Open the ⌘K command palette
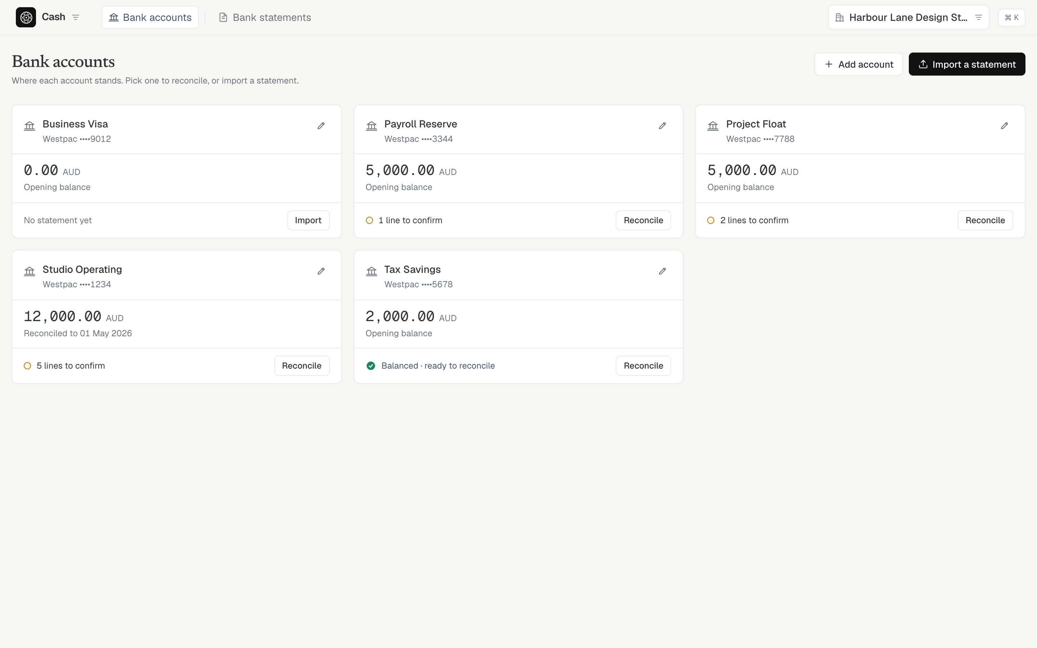The width and height of the screenshot is (1037, 648). tap(1011, 18)
